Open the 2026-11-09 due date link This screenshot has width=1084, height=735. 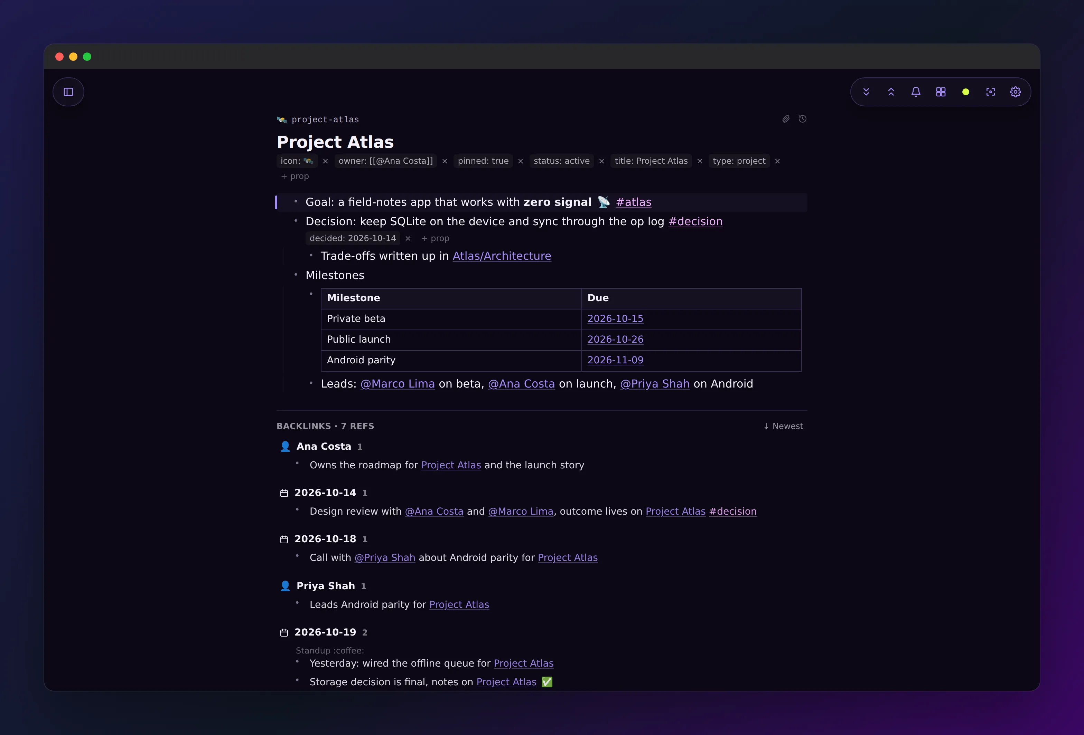coord(615,360)
